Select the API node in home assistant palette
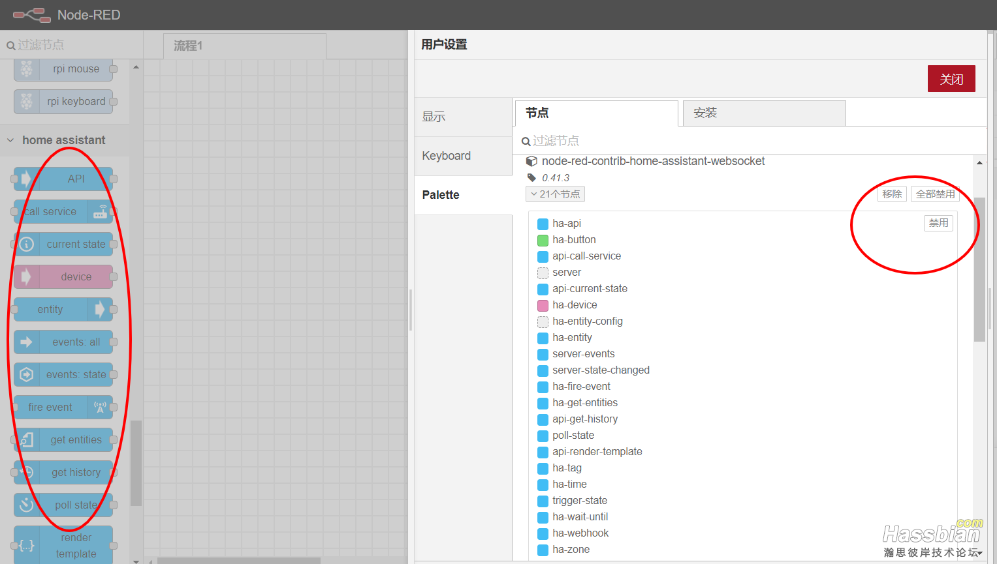Image resolution: width=997 pixels, height=564 pixels. tap(63, 179)
